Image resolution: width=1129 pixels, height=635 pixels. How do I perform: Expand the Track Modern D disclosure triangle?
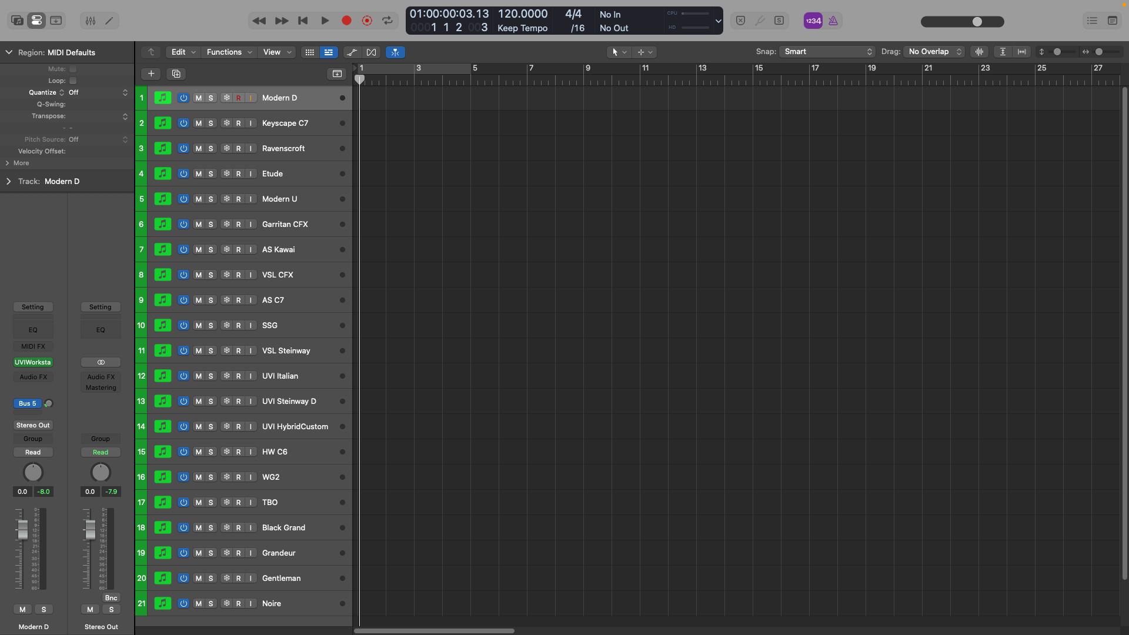coord(9,182)
